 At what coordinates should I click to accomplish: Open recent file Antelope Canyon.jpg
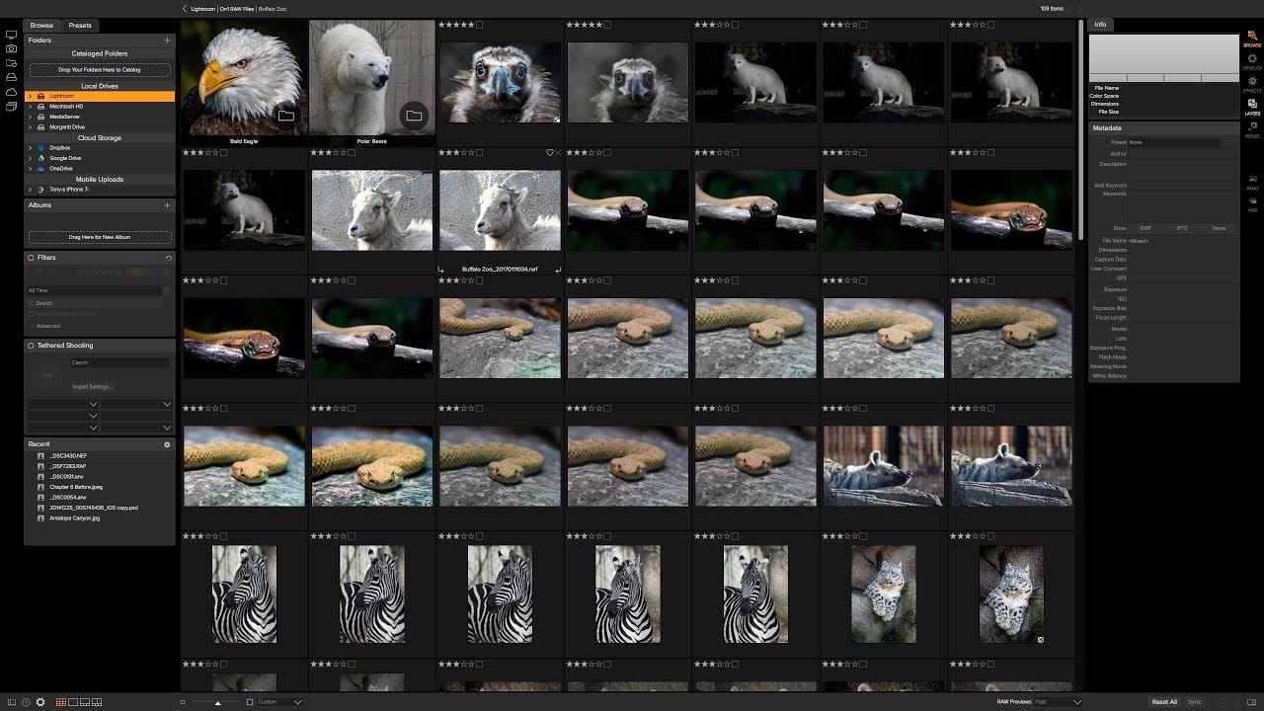coord(75,517)
